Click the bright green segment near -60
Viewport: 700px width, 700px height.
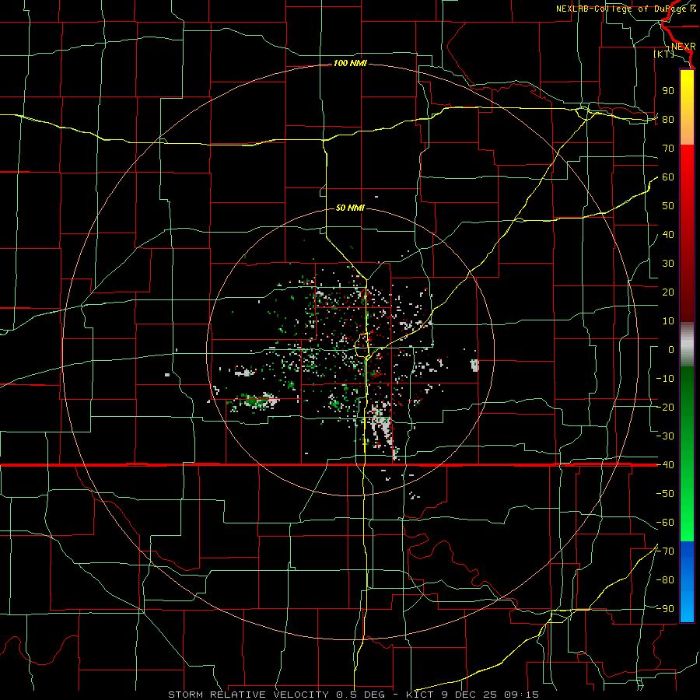(687, 523)
